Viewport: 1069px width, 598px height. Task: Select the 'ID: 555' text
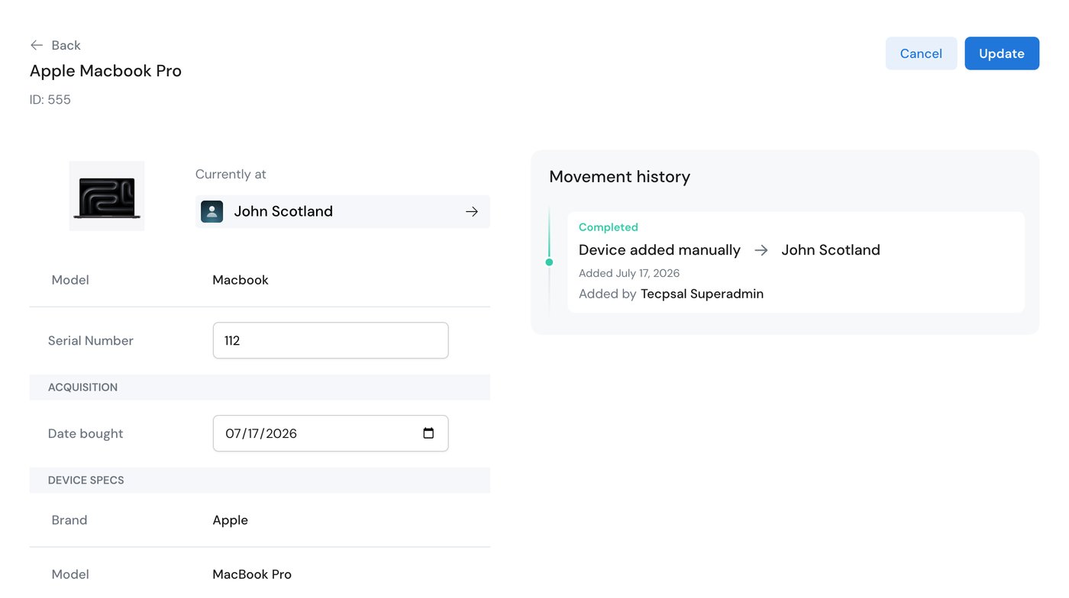pyautogui.click(x=50, y=100)
